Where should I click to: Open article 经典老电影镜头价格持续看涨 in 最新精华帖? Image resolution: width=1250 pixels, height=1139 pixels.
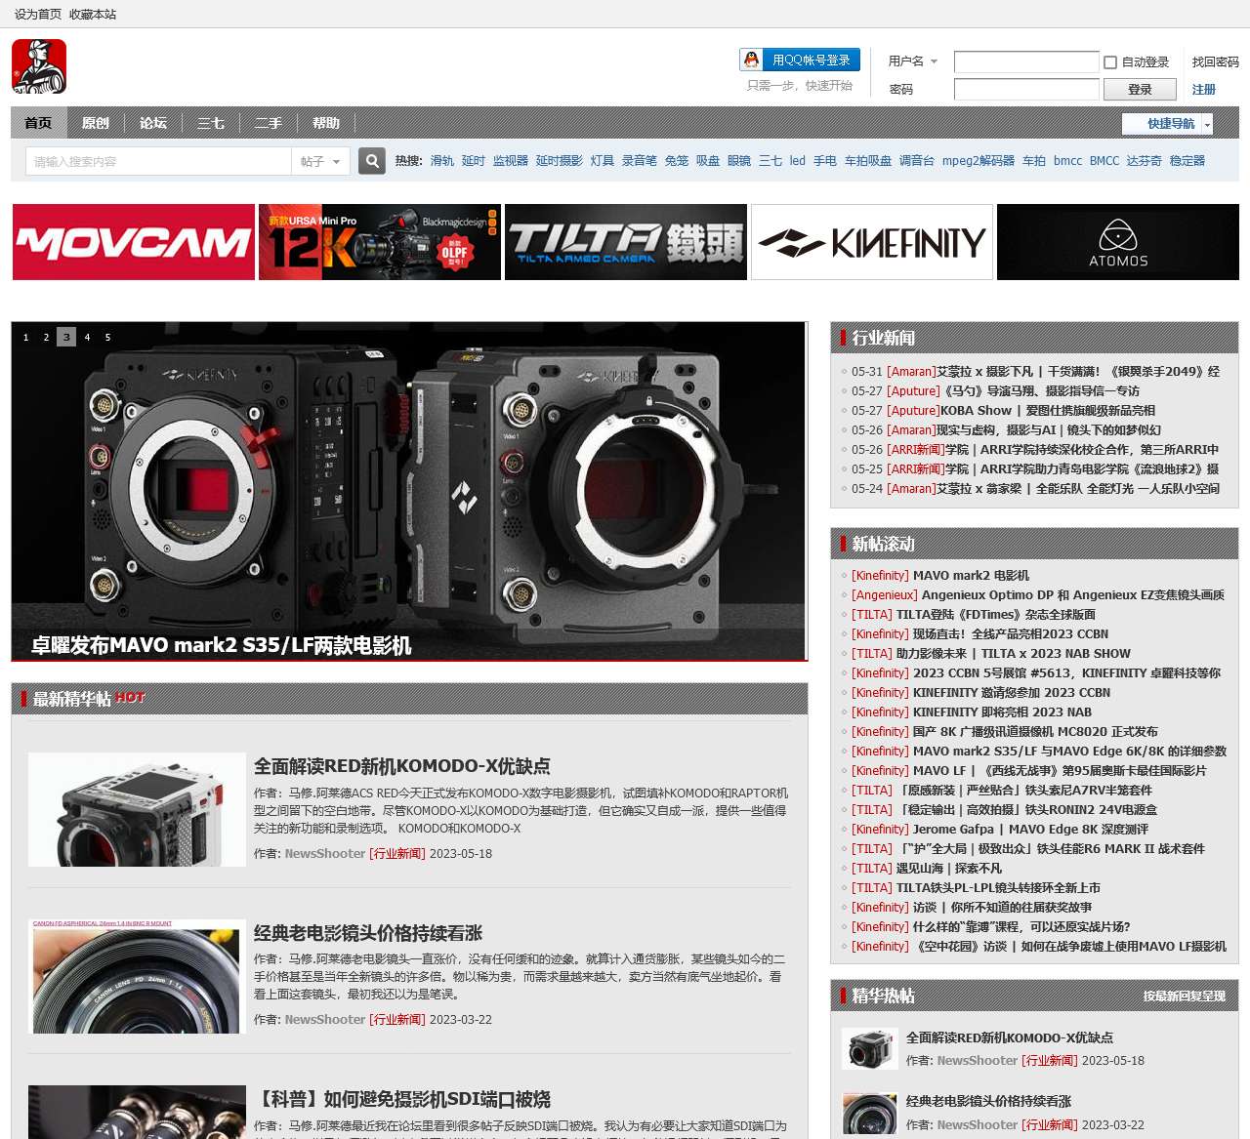click(368, 933)
